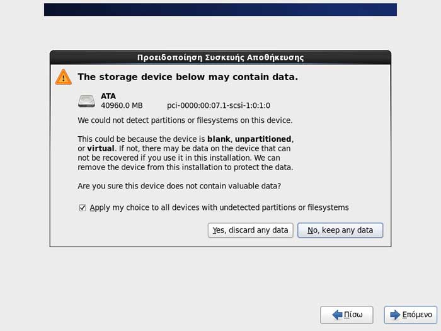Go back with the Πίσω button
Viewport: 441px width, 331px height.
pos(346,315)
